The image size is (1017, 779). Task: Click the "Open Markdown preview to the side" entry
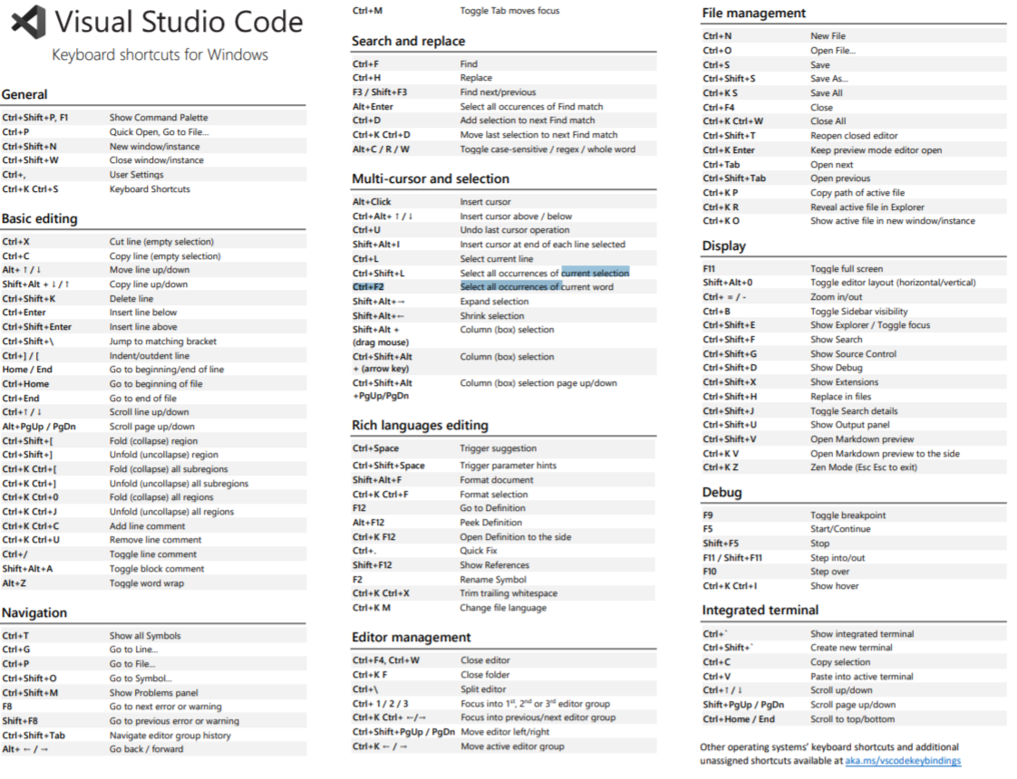885,454
